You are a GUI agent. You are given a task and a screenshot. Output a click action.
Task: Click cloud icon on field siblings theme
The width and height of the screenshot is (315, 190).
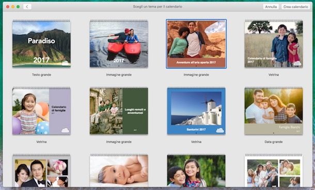(297, 63)
